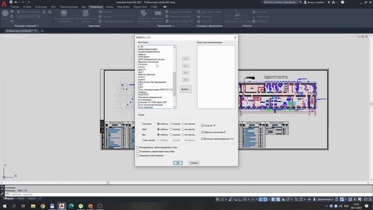The image size is (373, 210).
Task: Select 'Раковина медицинская' in the block list
Action: click(150, 97)
